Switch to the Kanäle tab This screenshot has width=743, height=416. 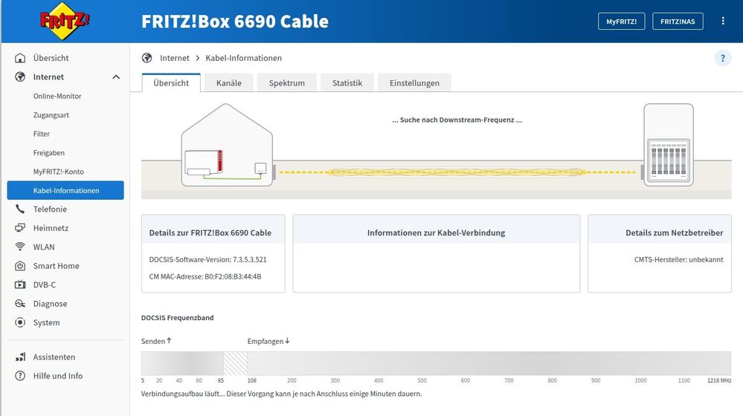[228, 83]
